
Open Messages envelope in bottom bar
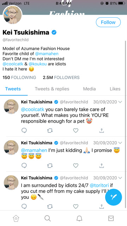(x=111, y=218)
